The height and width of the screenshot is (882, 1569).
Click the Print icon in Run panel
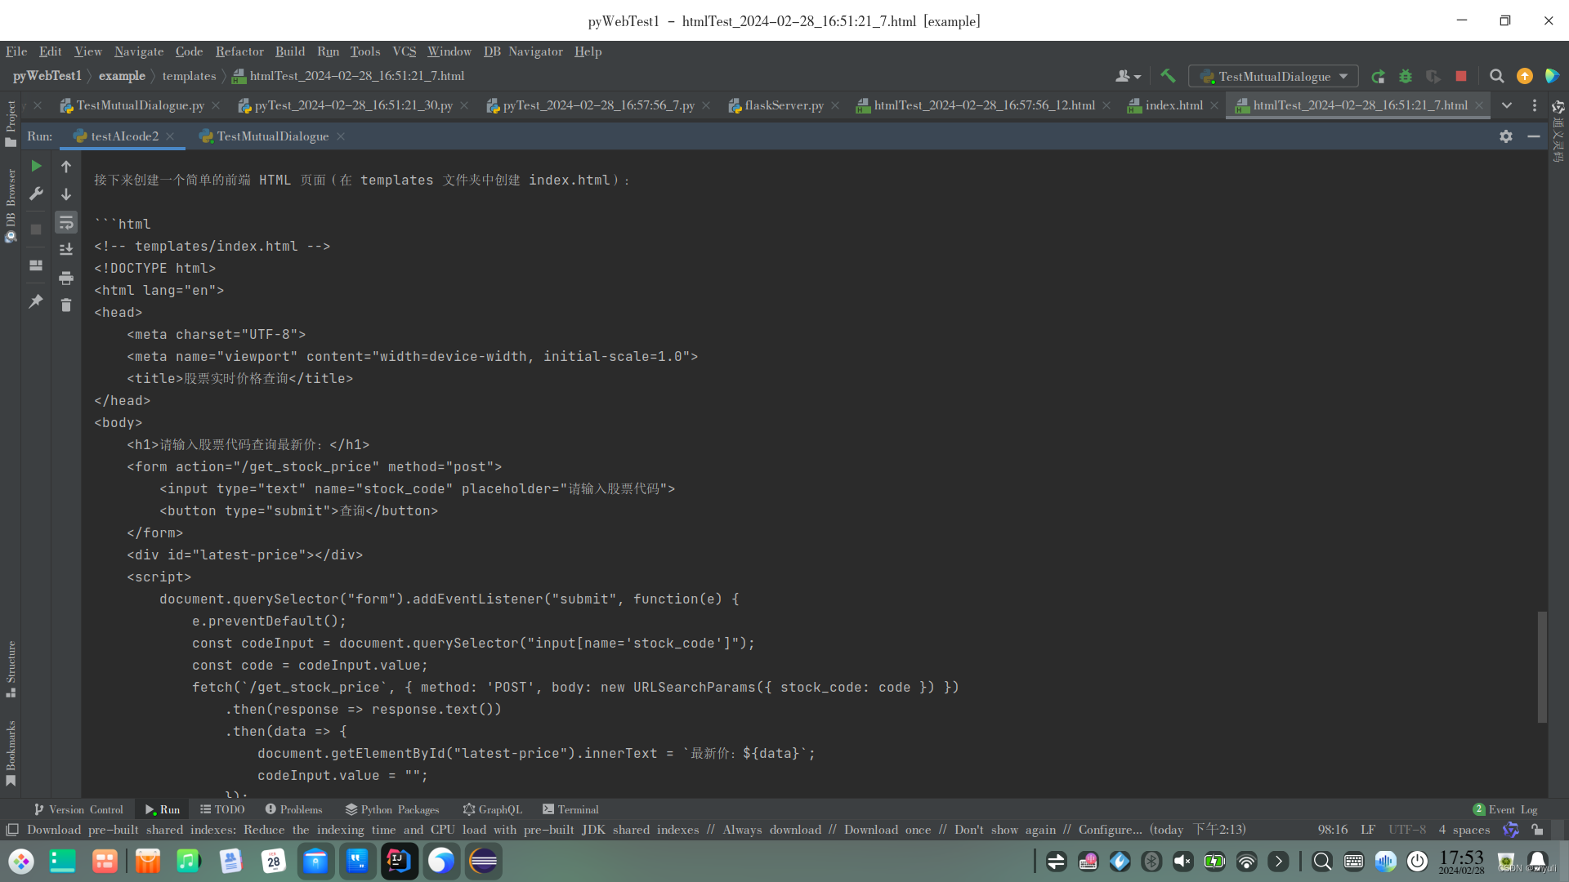point(66,278)
